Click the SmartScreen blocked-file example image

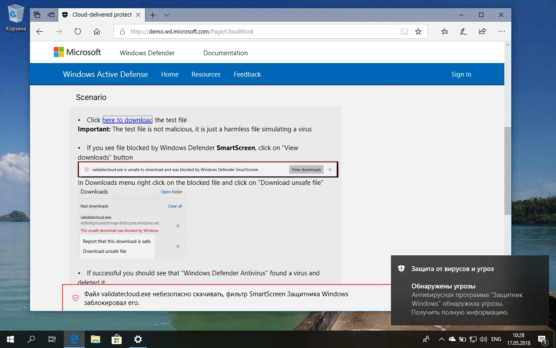point(208,170)
